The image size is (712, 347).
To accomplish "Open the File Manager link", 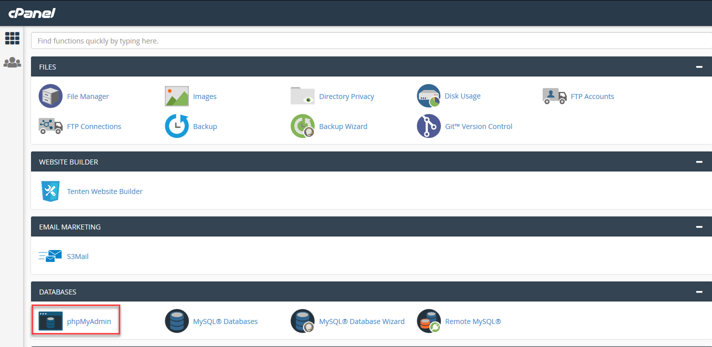I will 88,96.
